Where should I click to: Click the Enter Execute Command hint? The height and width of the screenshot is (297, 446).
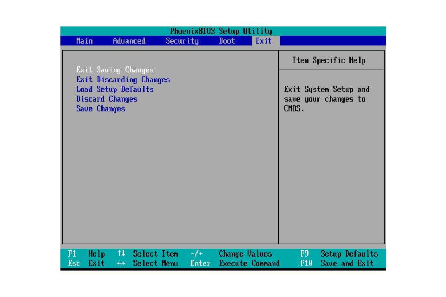(235, 263)
